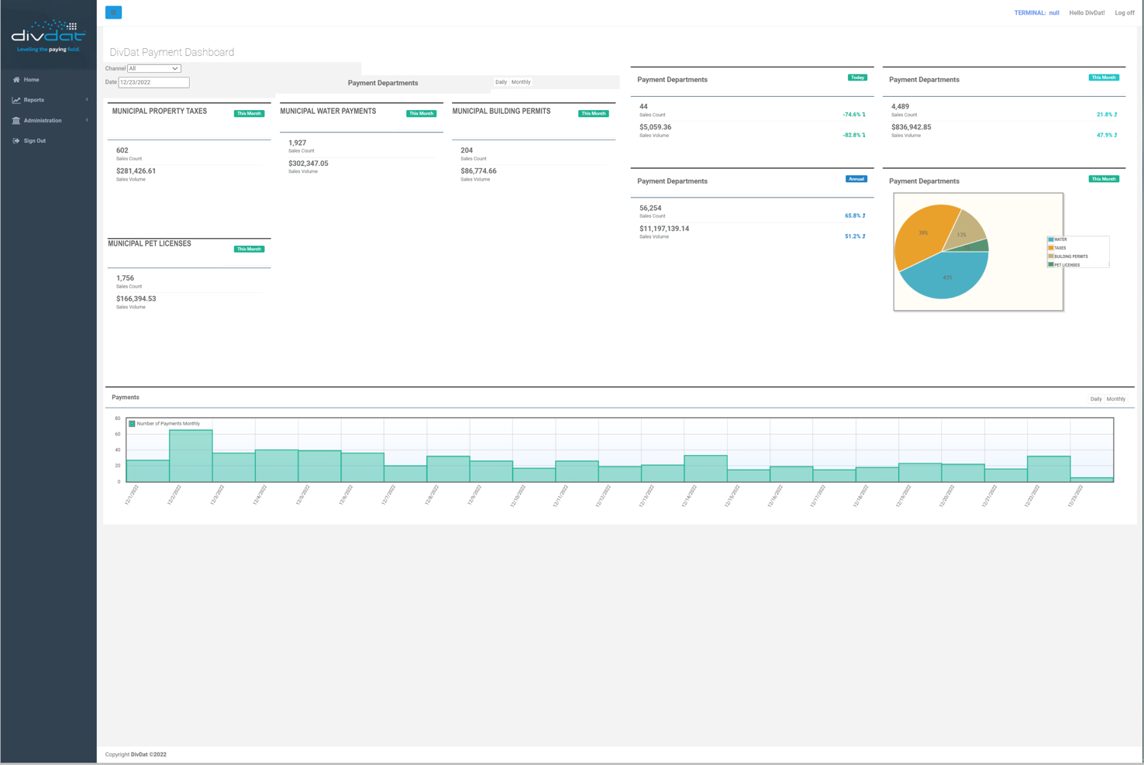Select Monthly on the Payments chart
Viewport: 1144px width, 765px height.
(1116, 399)
